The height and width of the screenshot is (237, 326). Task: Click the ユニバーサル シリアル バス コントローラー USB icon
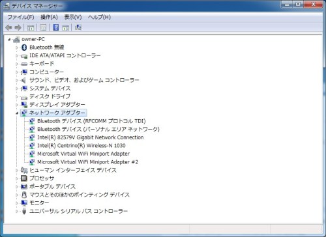[x=24, y=211]
